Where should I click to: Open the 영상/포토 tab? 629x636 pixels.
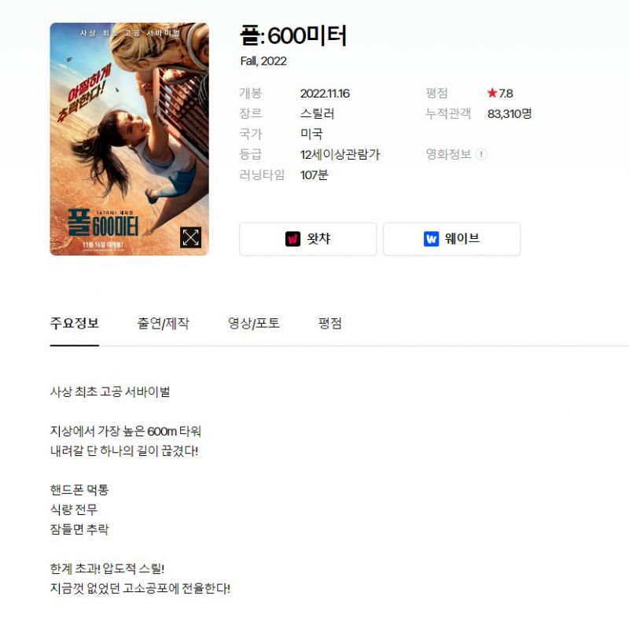point(254,323)
